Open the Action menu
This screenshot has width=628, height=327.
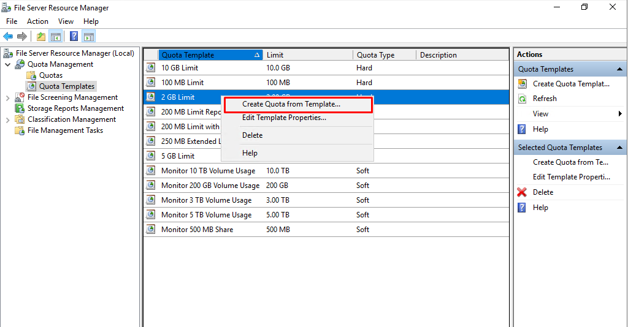37,21
